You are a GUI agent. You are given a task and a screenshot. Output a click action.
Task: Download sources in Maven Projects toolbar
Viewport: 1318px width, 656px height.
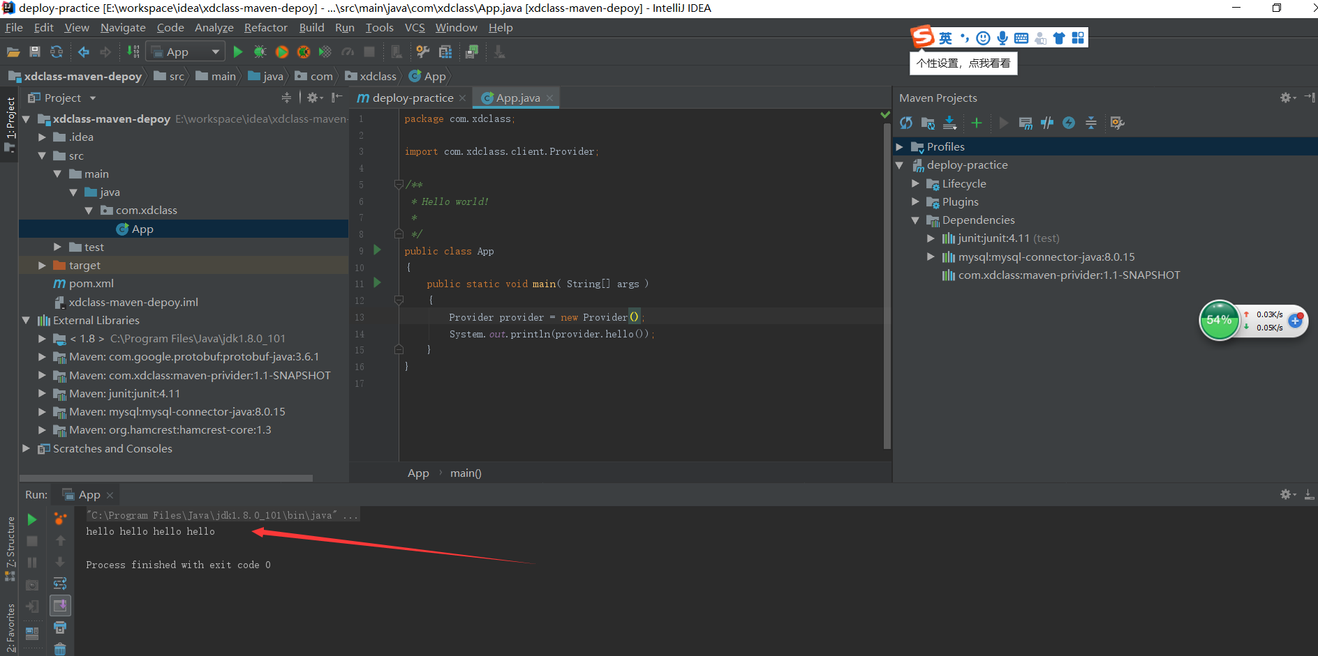point(949,123)
